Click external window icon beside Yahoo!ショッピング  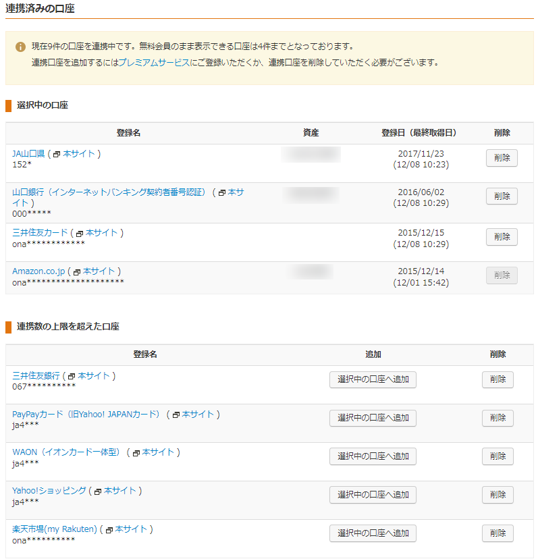tap(98, 491)
